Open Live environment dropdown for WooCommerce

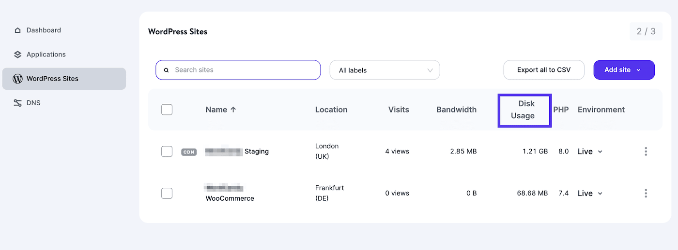(x=590, y=193)
